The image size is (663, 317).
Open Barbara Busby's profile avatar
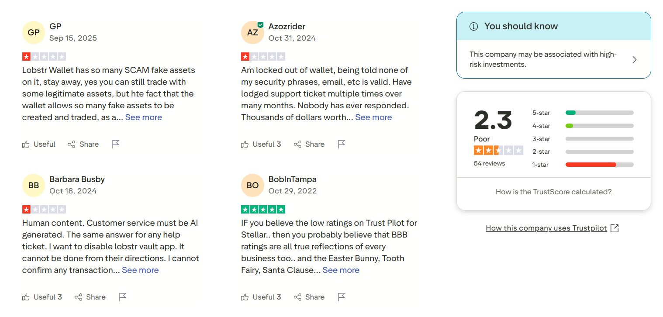tap(34, 185)
